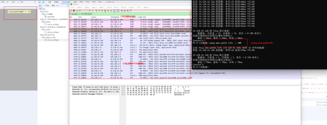This screenshot has height=125, width=327.
Task: Select Page subtab (网页) in Sources
Action: (40, 6)
